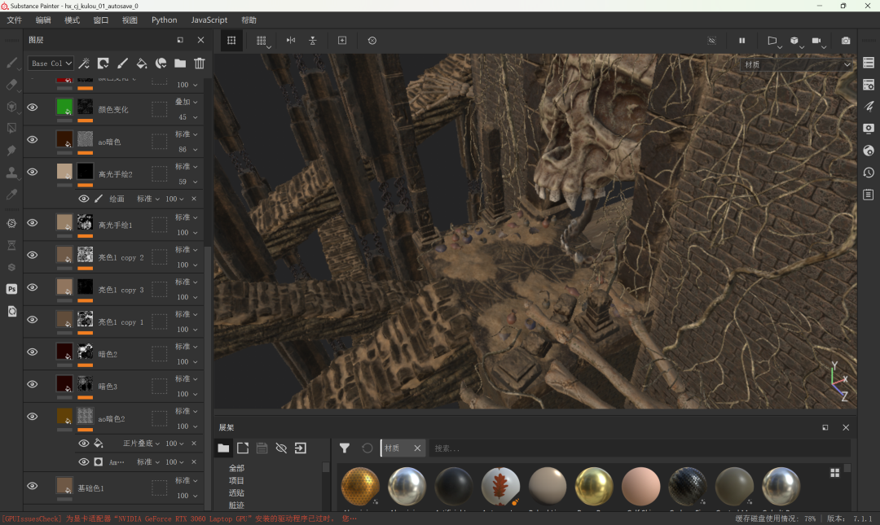Select 贴贴 category in the shelf list
The width and height of the screenshot is (880, 525).
(236, 492)
